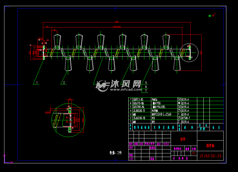Click balloon number 1 leader label

coord(37,82)
